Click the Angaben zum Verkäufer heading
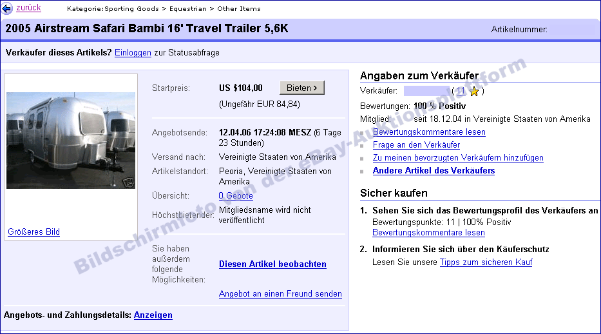601x334 pixels. 419,75
